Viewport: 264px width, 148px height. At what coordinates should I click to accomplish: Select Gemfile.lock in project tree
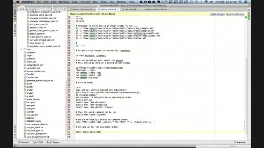tap(32, 78)
